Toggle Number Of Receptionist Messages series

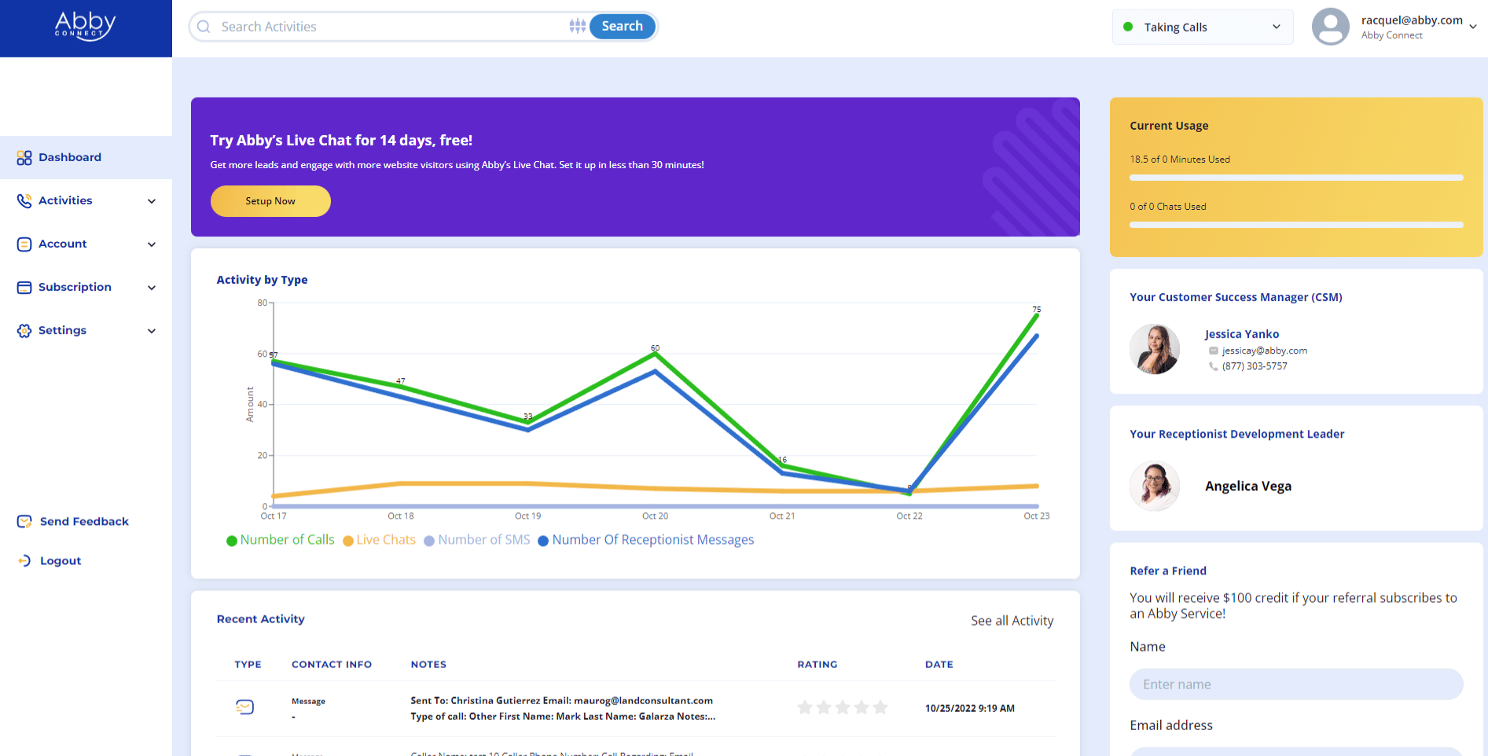(x=646, y=540)
